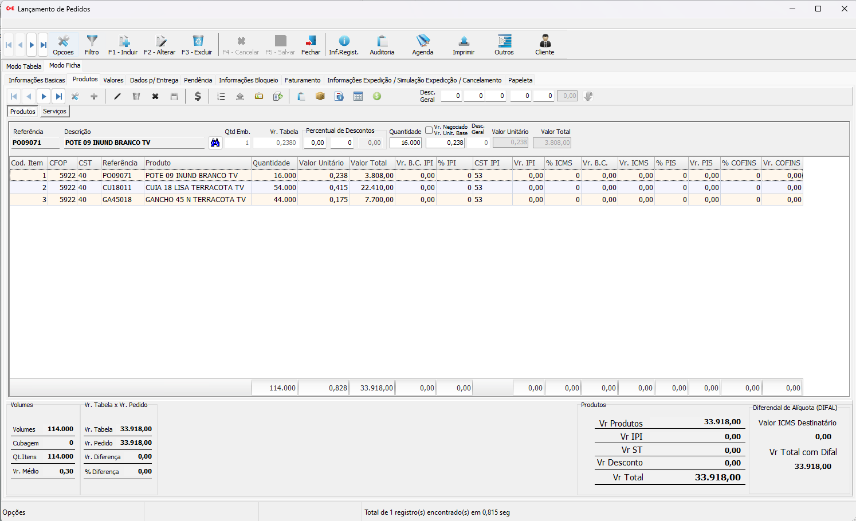This screenshot has width=856, height=521.
Task: Click the dollar sign icon in products toolbar
Action: pos(198,96)
